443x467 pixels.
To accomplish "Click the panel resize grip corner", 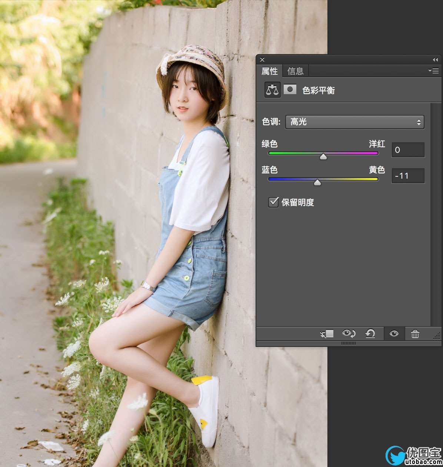I will pos(437,335).
